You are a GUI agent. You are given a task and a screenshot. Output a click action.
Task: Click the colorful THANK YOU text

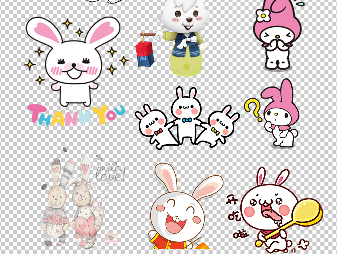(x=76, y=115)
